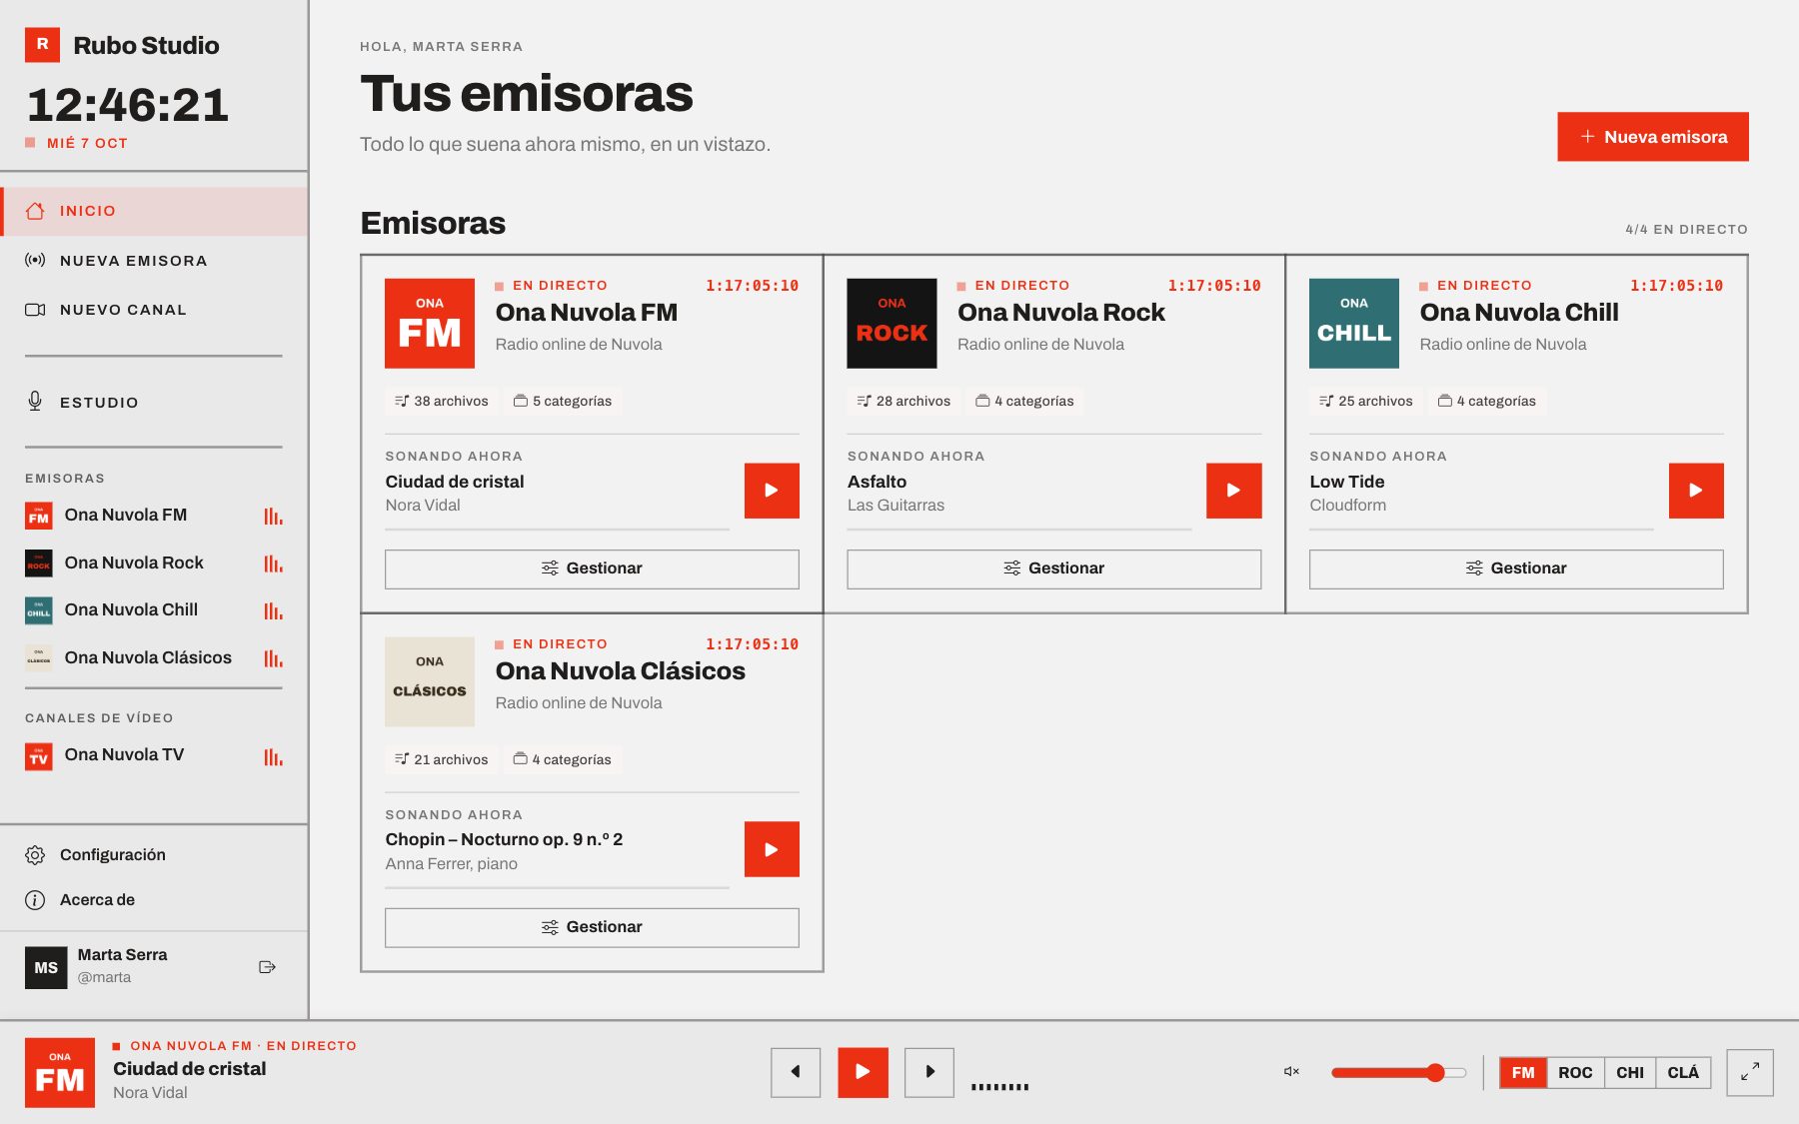1799x1124 pixels.
Task: Click Gestionar for Ona Nuvola Clásicos
Action: click(x=592, y=927)
